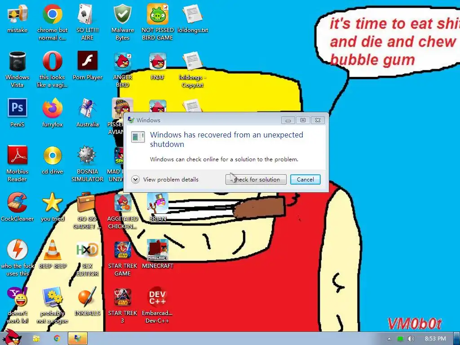Cancel the Windows recovery dialog

[x=305, y=179]
